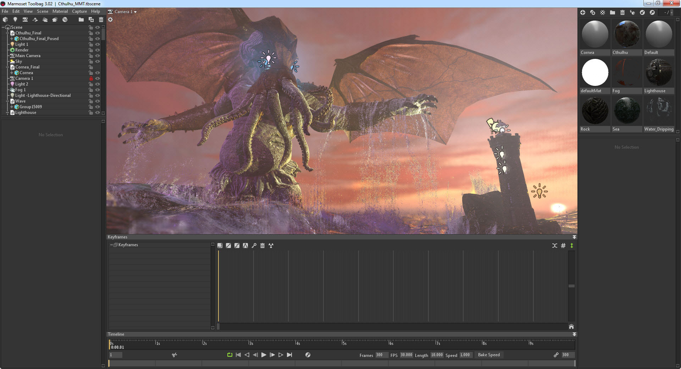Hide the Sky object
The image size is (681, 369).
click(x=98, y=61)
